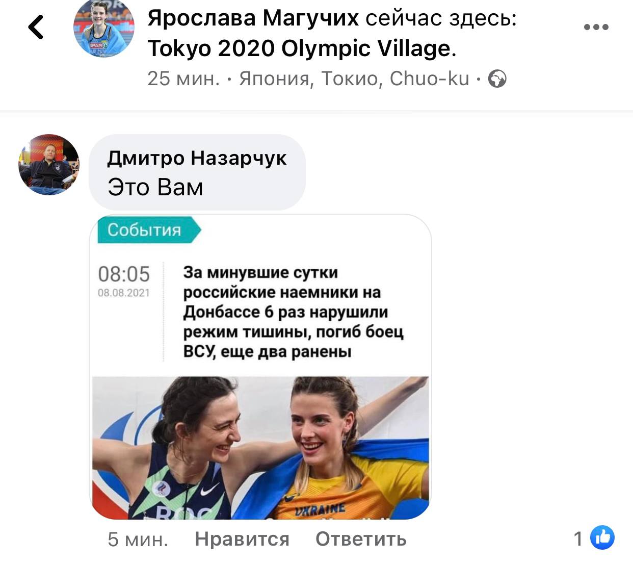
Task: Tap the news headline text in image
Action: (294, 312)
